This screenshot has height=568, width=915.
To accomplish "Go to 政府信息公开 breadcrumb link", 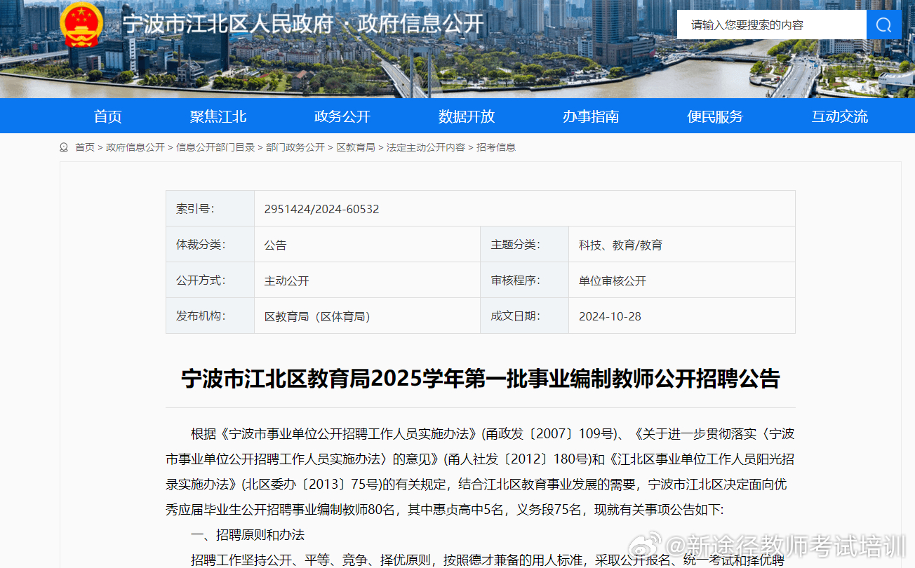I will pos(135,147).
